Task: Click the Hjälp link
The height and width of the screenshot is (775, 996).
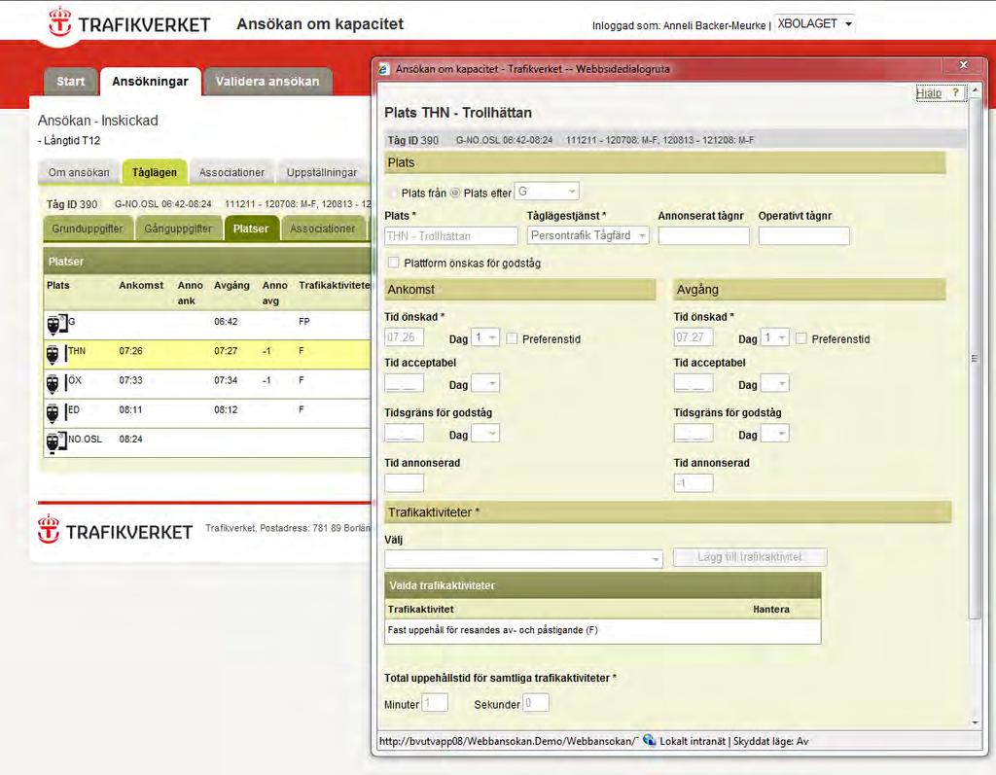Action: (x=928, y=93)
